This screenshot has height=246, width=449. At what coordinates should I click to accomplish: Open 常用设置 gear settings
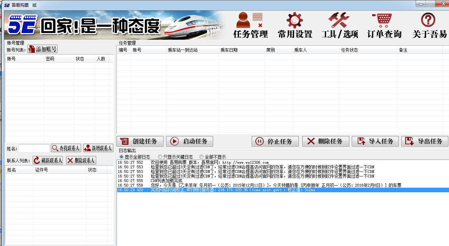(295, 25)
